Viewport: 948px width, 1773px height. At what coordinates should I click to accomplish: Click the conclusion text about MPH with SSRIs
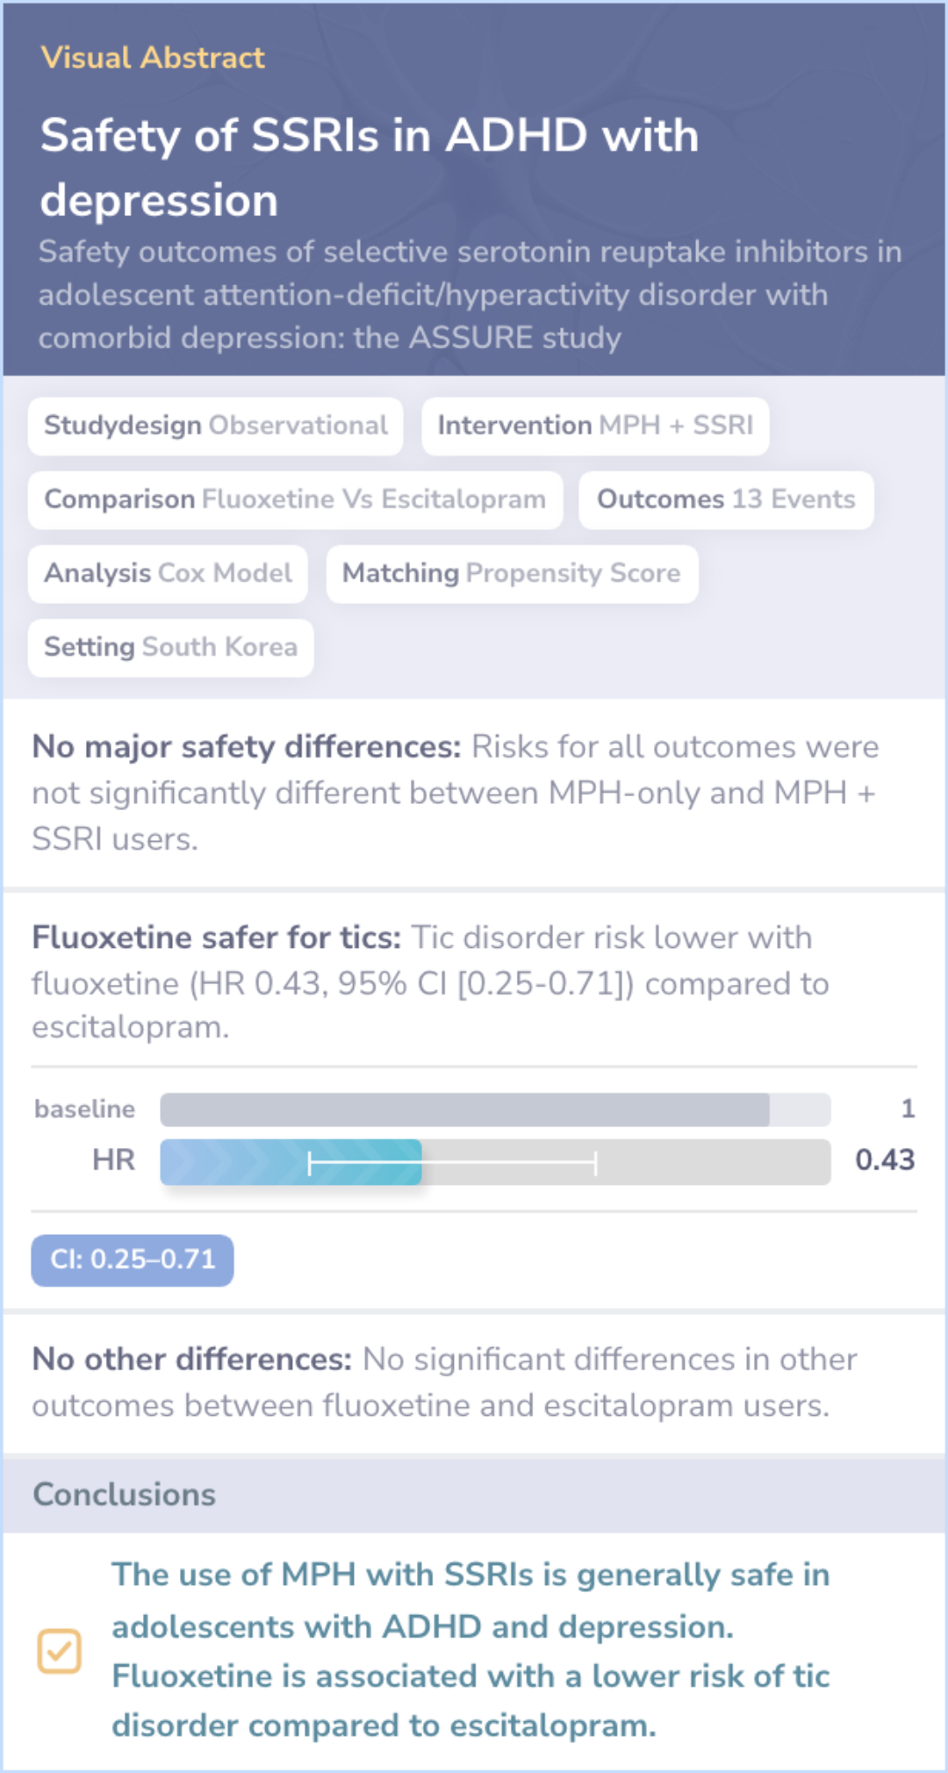coord(470,1650)
